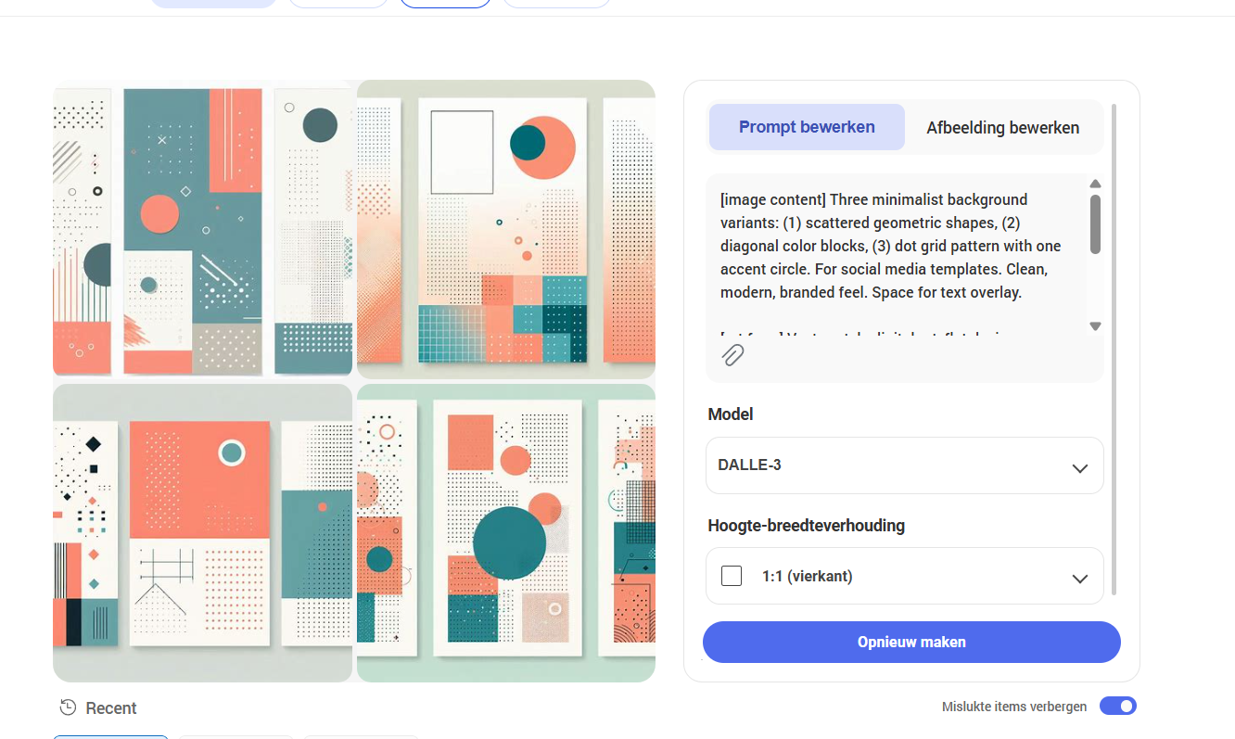The width and height of the screenshot is (1235, 739).
Task: Open the bottom-right generated image
Action: (x=506, y=533)
